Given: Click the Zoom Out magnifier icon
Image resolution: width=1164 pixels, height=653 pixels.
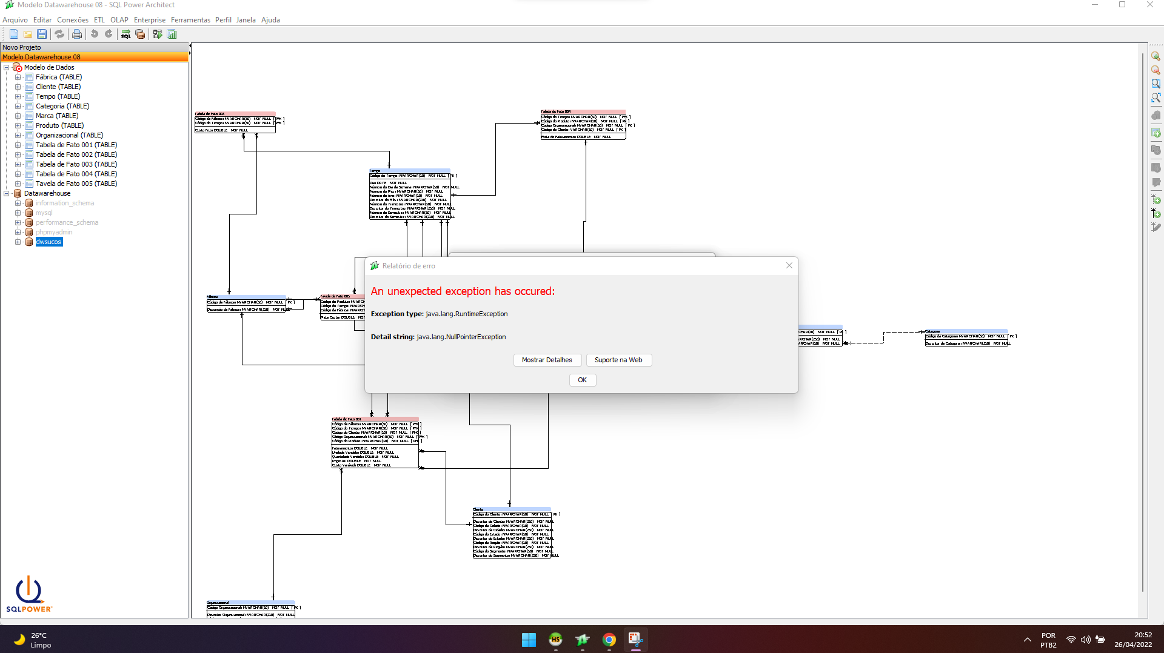Looking at the screenshot, I should click(1156, 70).
